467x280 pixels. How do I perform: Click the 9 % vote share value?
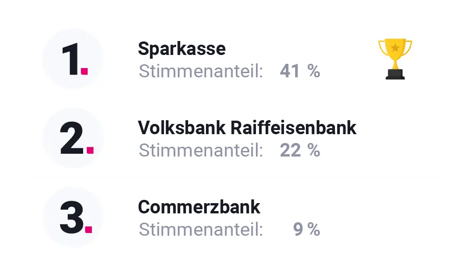pos(306,230)
